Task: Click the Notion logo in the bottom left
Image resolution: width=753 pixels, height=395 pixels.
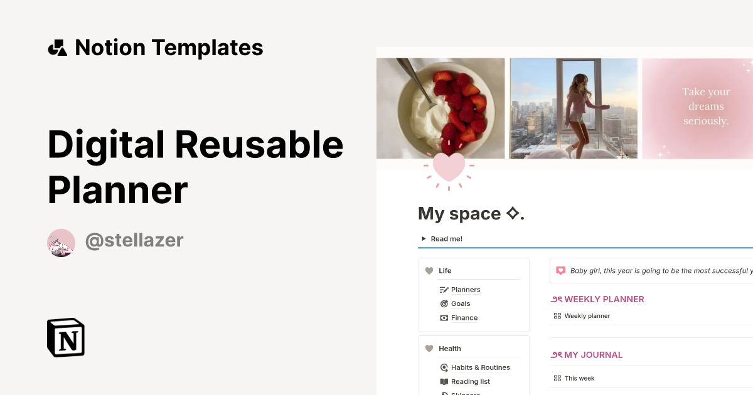Action: pyautogui.click(x=65, y=337)
